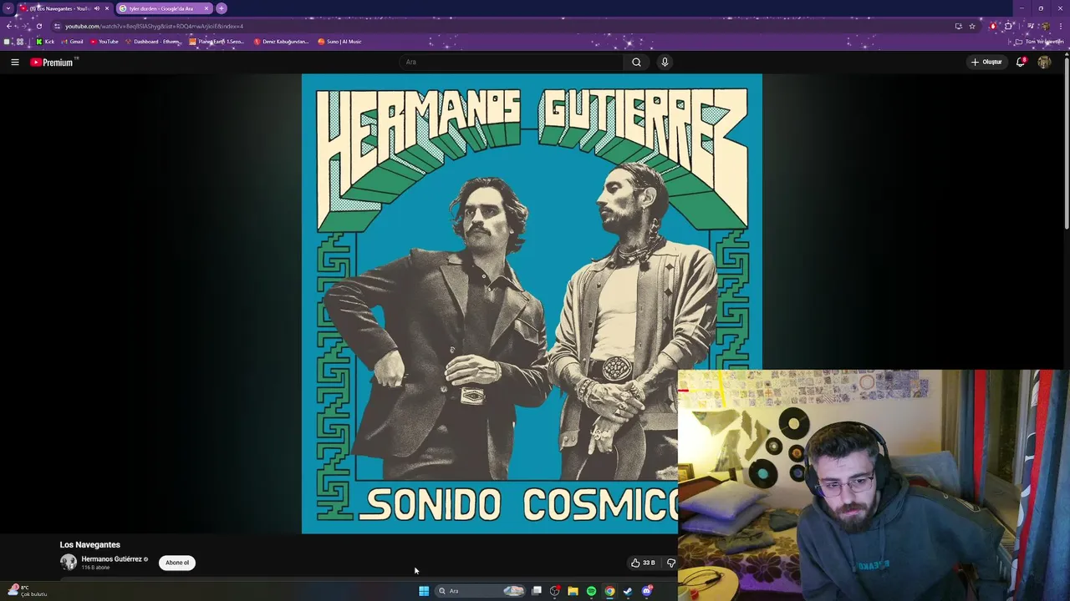Open Steam from the taskbar

[x=628, y=591]
